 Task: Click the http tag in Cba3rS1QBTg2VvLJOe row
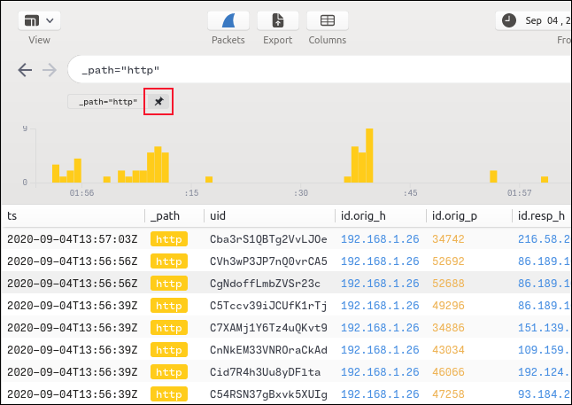tap(169, 239)
